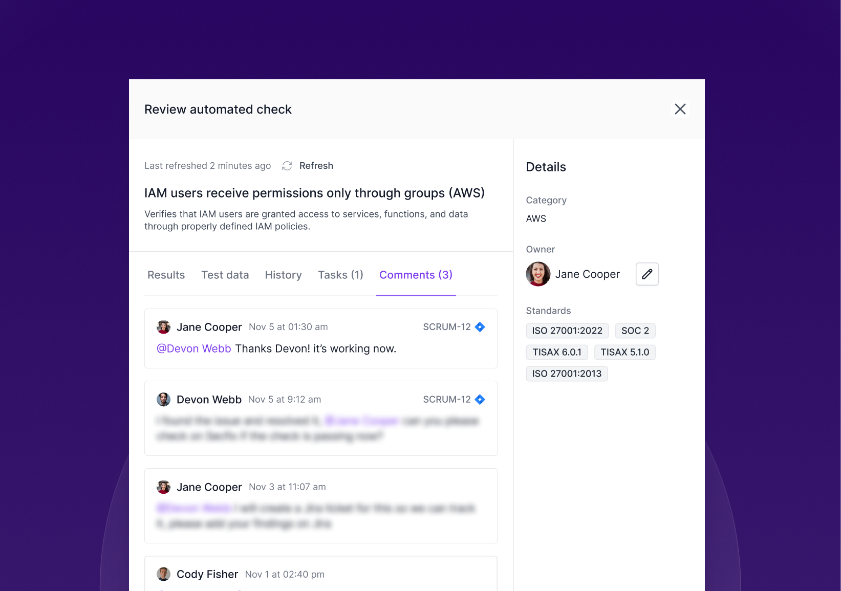Click the 'Nov 1 at 02:40 pm' timestamp

tap(285, 575)
